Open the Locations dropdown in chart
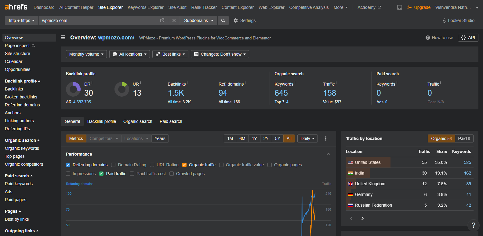Image resolution: width=483 pixels, height=236 pixels. (136, 138)
